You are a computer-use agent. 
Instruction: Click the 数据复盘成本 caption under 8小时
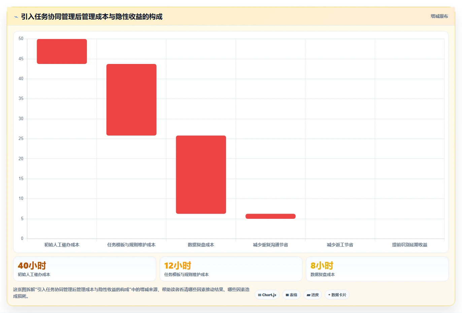(x=323, y=275)
